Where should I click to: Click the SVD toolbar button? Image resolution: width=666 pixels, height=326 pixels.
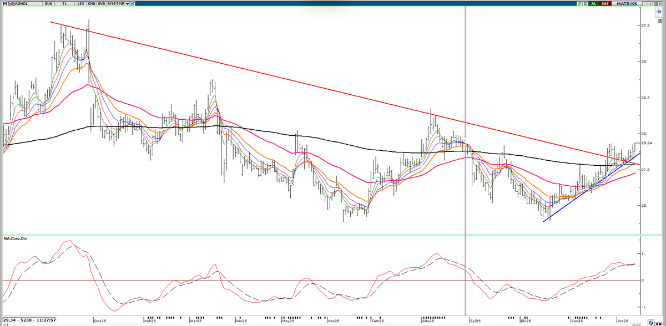pos(102,3)
